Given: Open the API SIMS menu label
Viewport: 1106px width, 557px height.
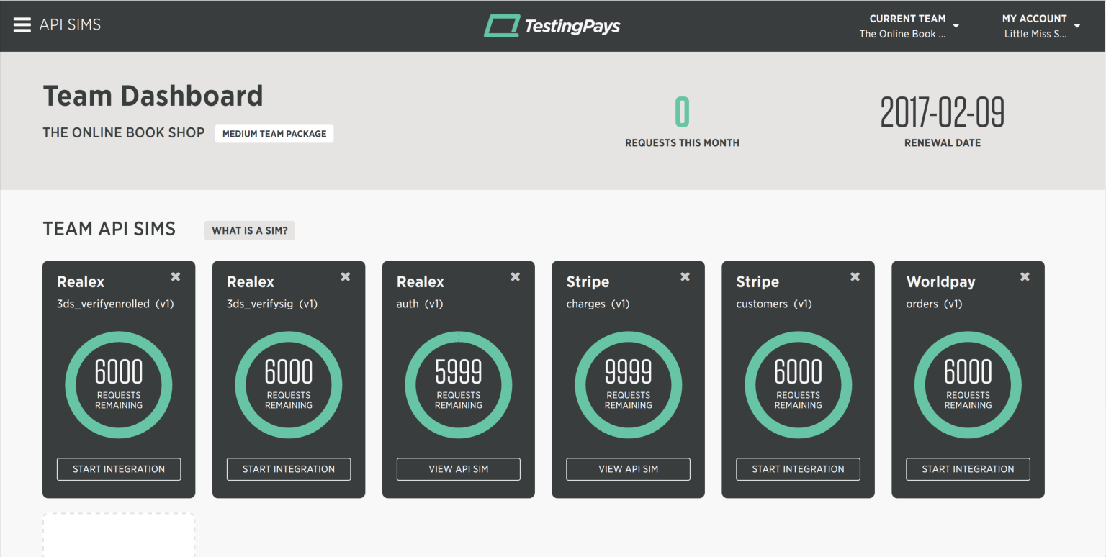Looking at the screenshot, I should point(70,24).
